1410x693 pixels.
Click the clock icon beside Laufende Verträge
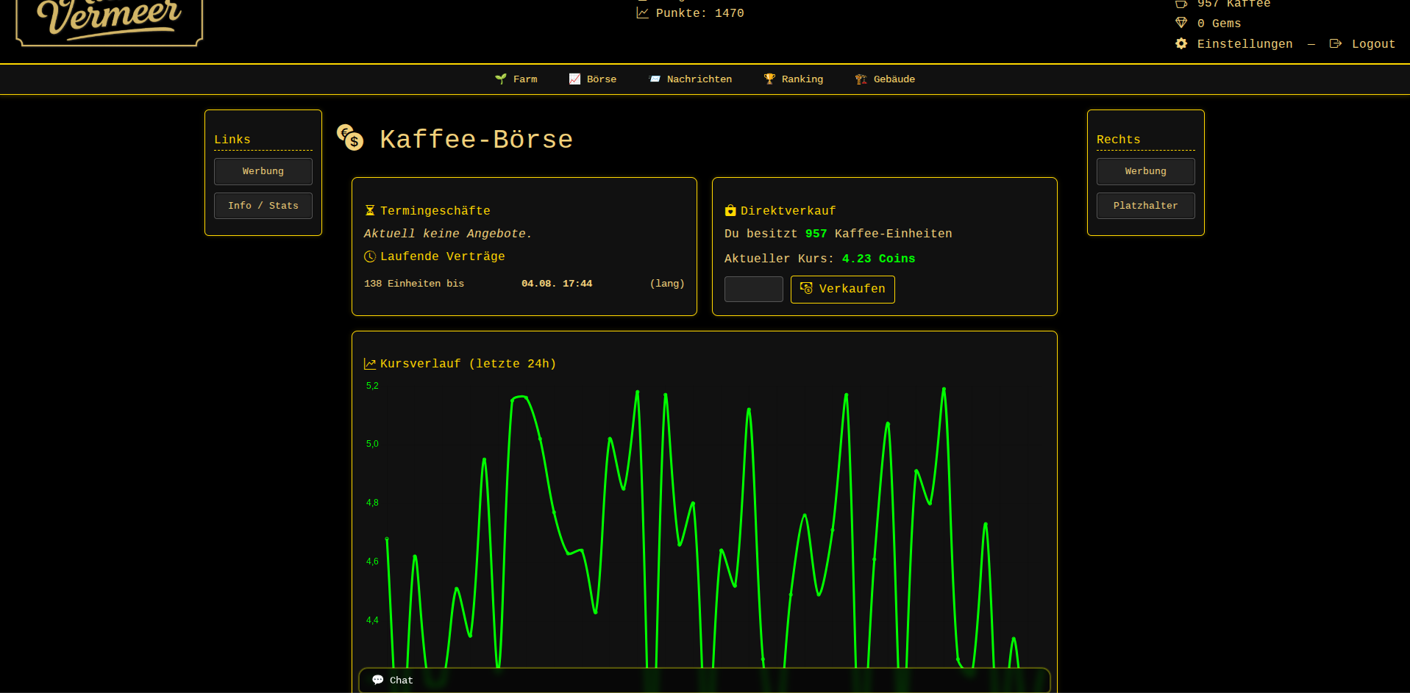369,256
